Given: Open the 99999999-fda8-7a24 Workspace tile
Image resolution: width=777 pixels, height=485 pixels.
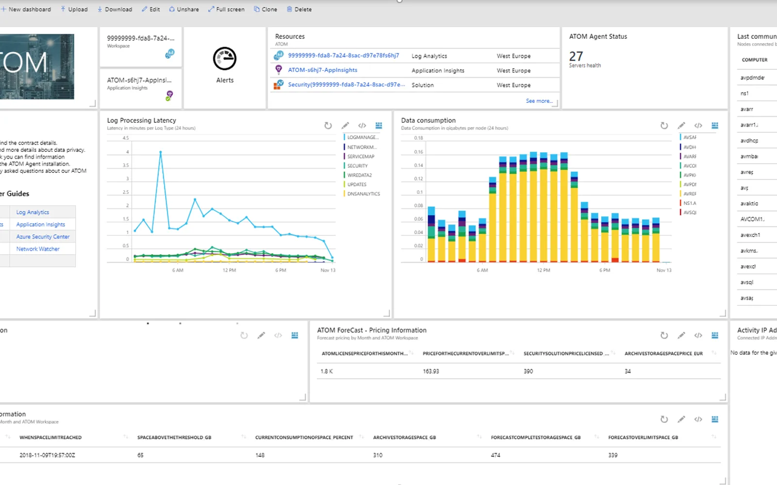Looking at the screenshot, I should [x=140, y=47].
